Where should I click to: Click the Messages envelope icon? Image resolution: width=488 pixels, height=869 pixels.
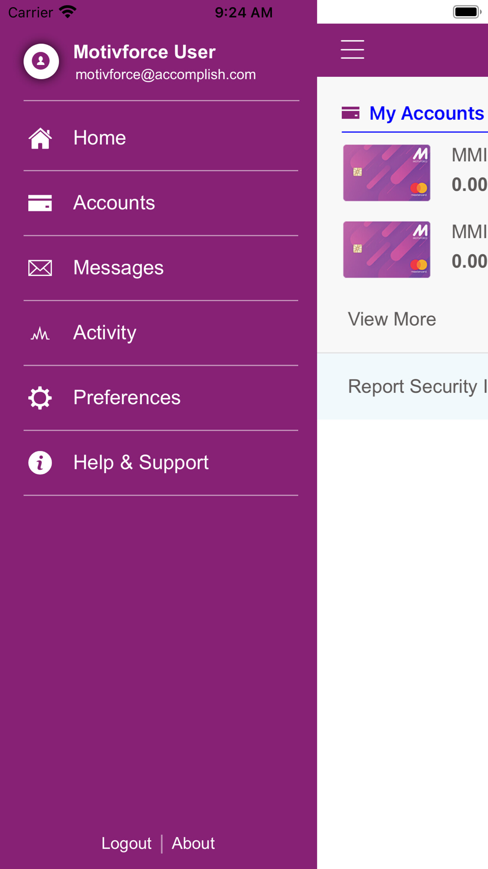point(40,268)
